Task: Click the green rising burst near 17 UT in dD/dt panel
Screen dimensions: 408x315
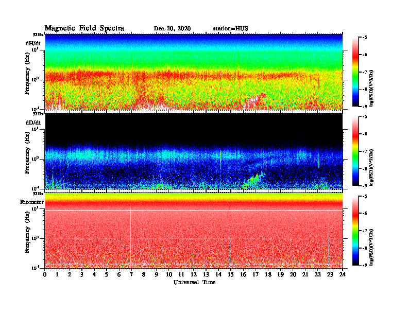Action: pos(253,180)
